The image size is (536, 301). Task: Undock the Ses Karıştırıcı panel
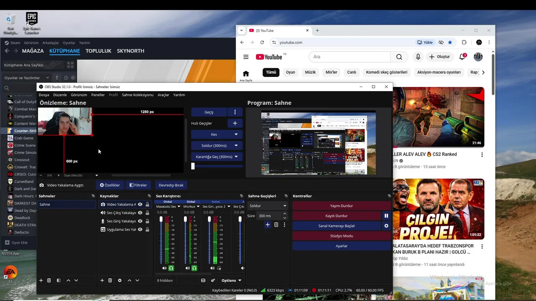[241, 196]
